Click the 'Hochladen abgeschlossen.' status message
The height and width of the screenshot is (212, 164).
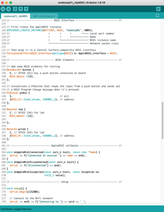16,209
